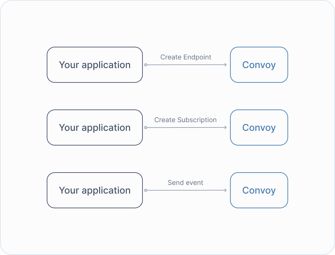Click the top "Your application" box

click(95, 65)
